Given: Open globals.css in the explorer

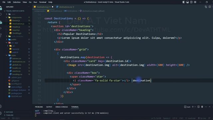Looking at the screenshot, I should (x=17, y=65).
